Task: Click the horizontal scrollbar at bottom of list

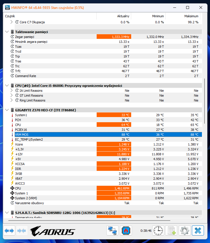Action: (89, 220)
